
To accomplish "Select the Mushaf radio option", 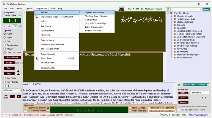I will click(4, 34).
